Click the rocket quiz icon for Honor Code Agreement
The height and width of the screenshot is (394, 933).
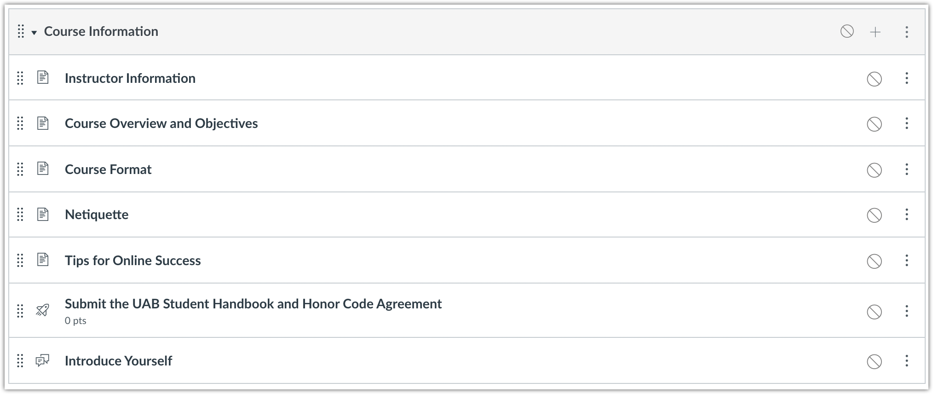click(42, 311)
